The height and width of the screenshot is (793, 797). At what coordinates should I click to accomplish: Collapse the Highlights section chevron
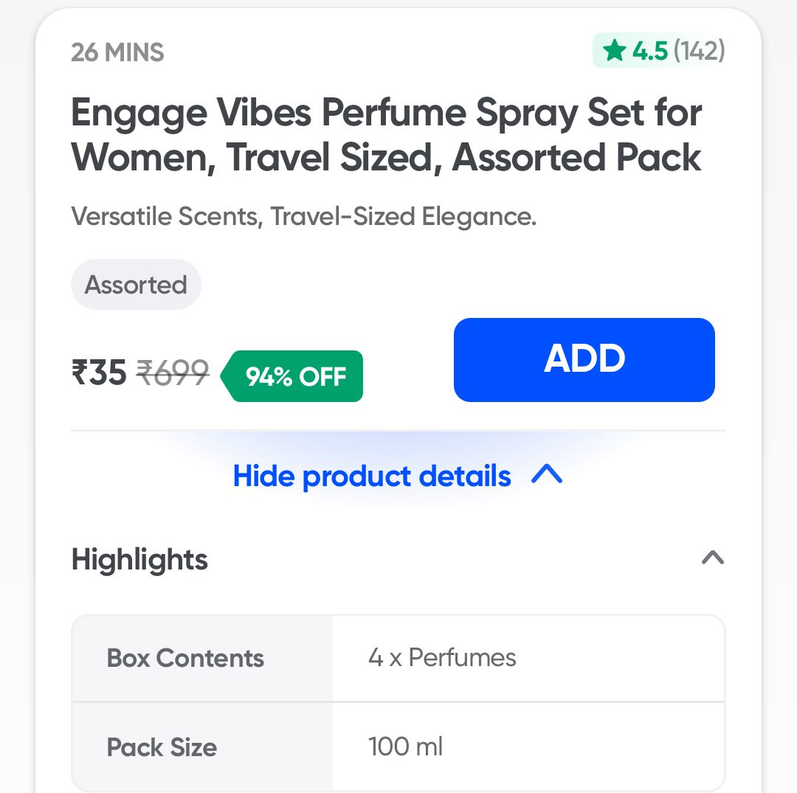712,558
